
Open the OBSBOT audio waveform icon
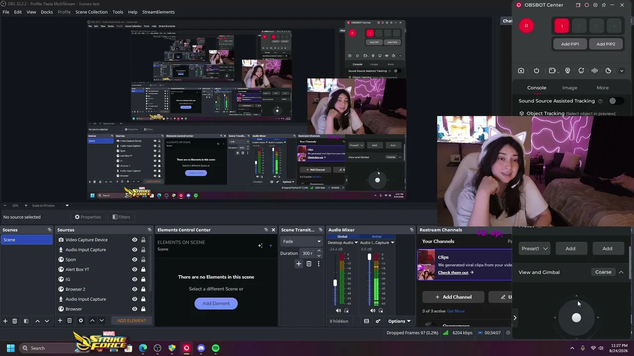click(594, 71)
